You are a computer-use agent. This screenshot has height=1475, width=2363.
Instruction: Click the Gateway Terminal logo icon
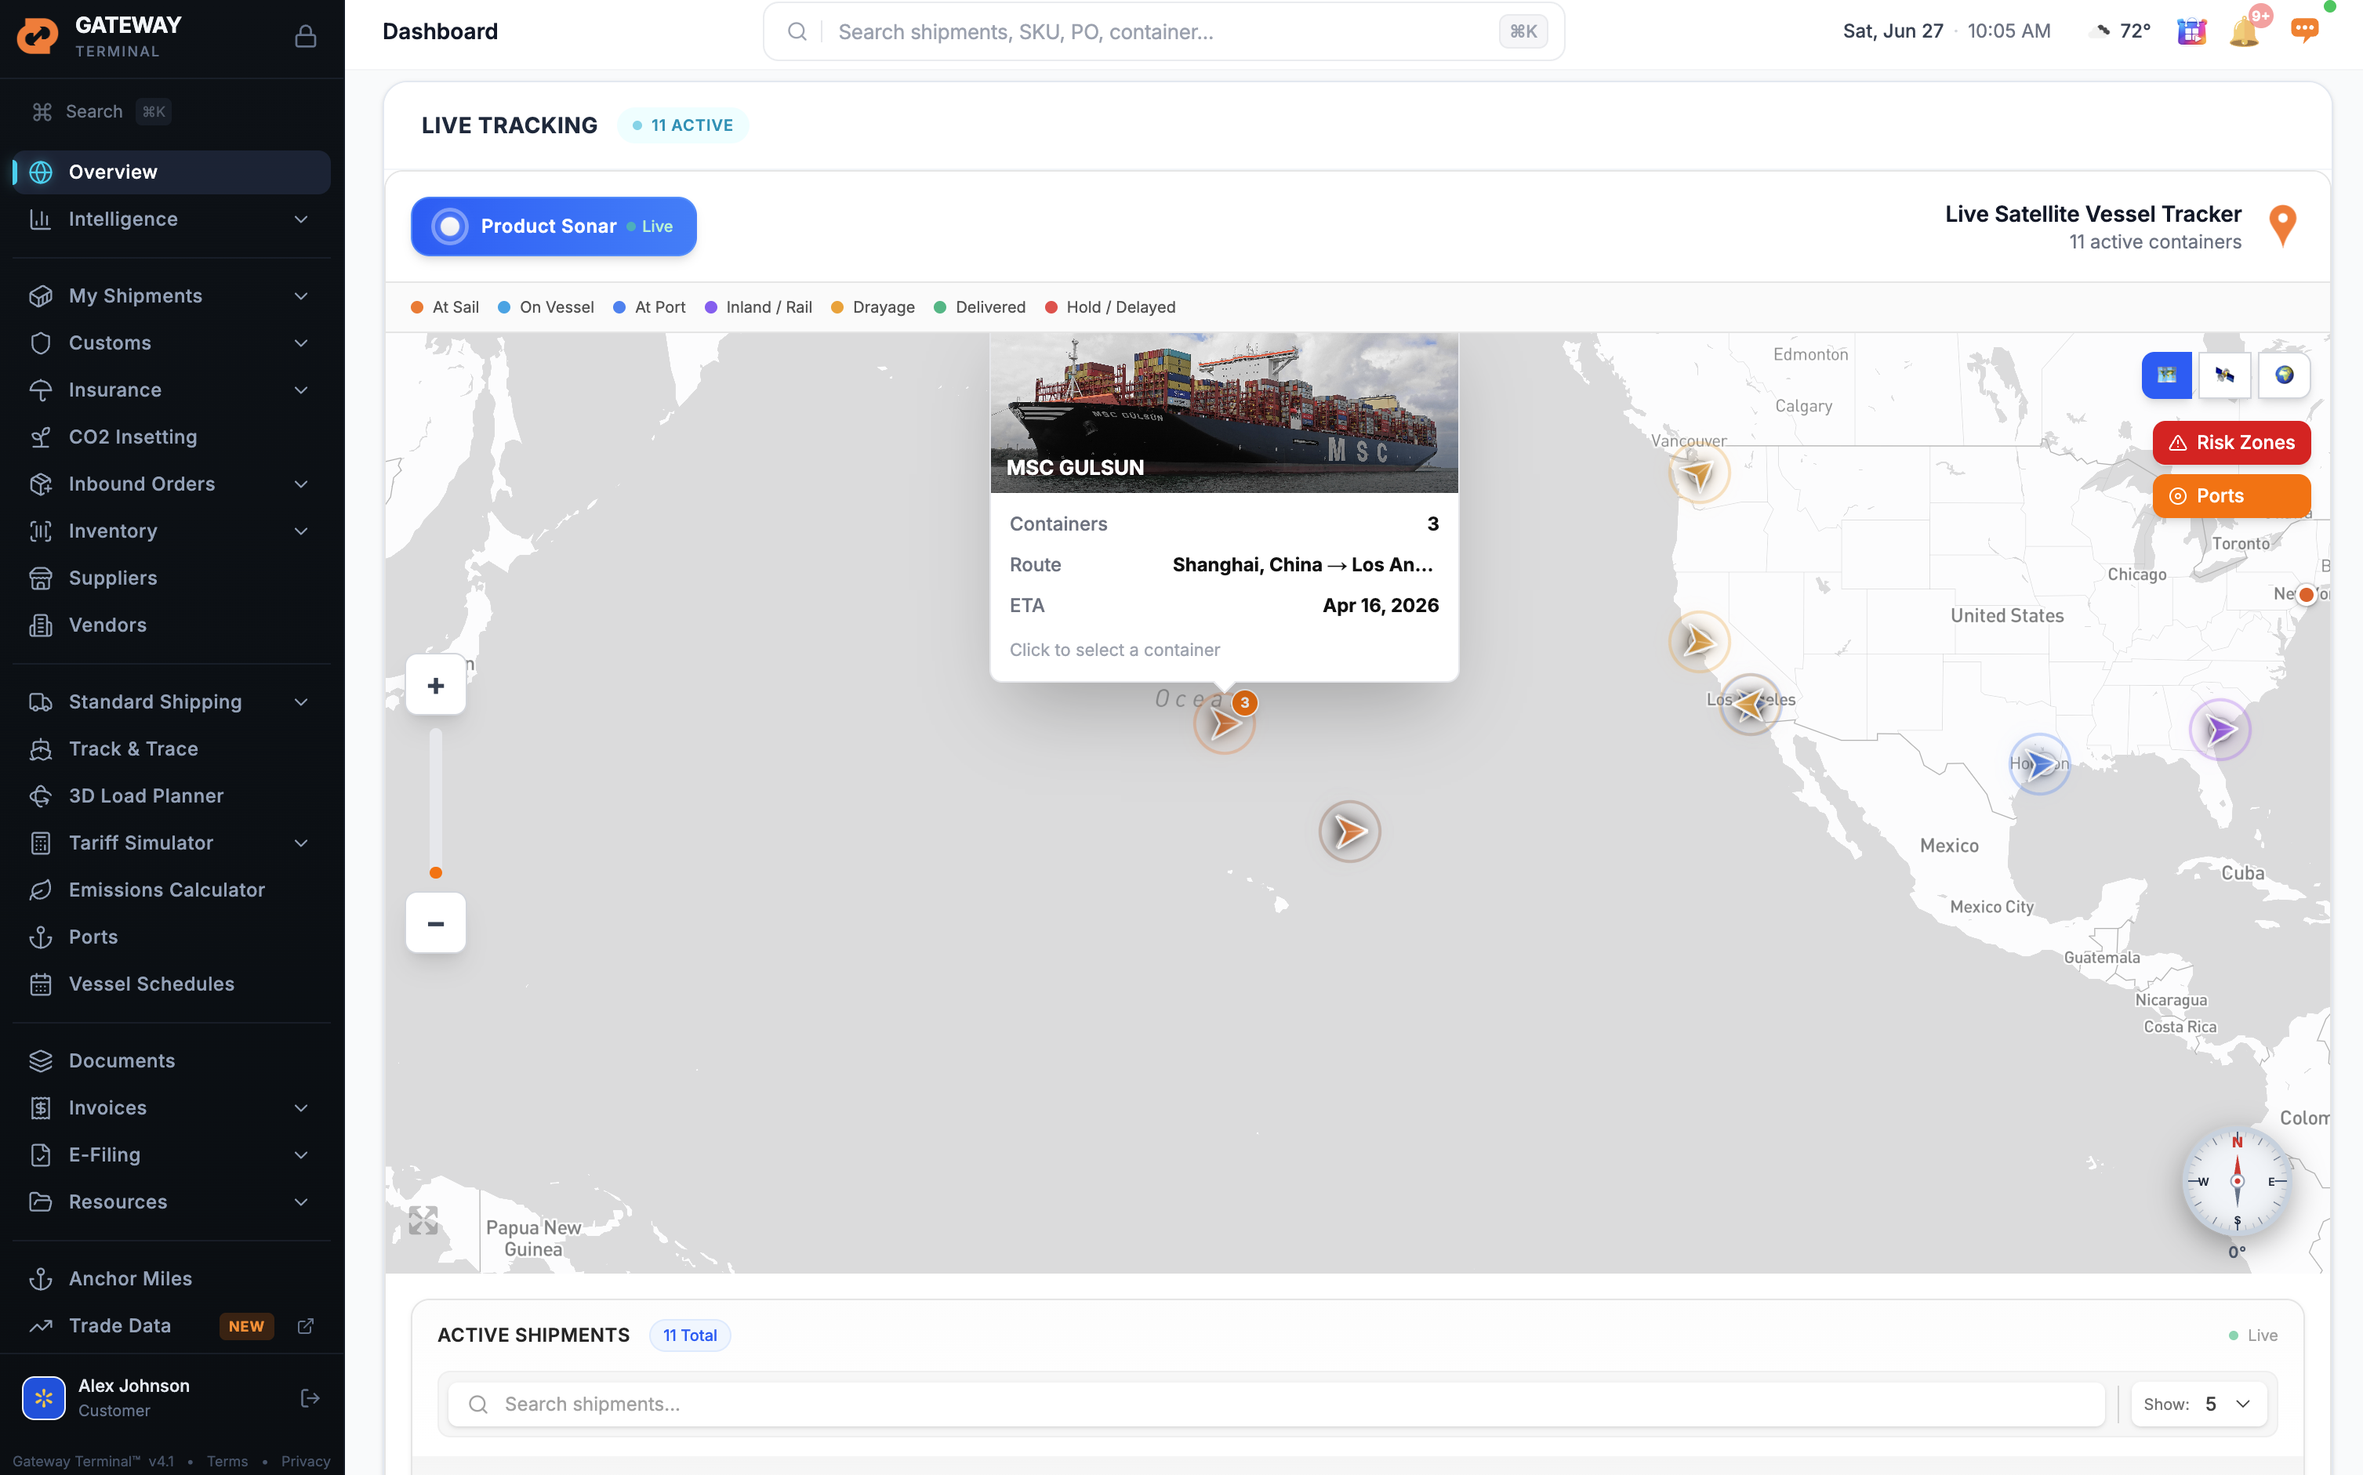point(37,36)
